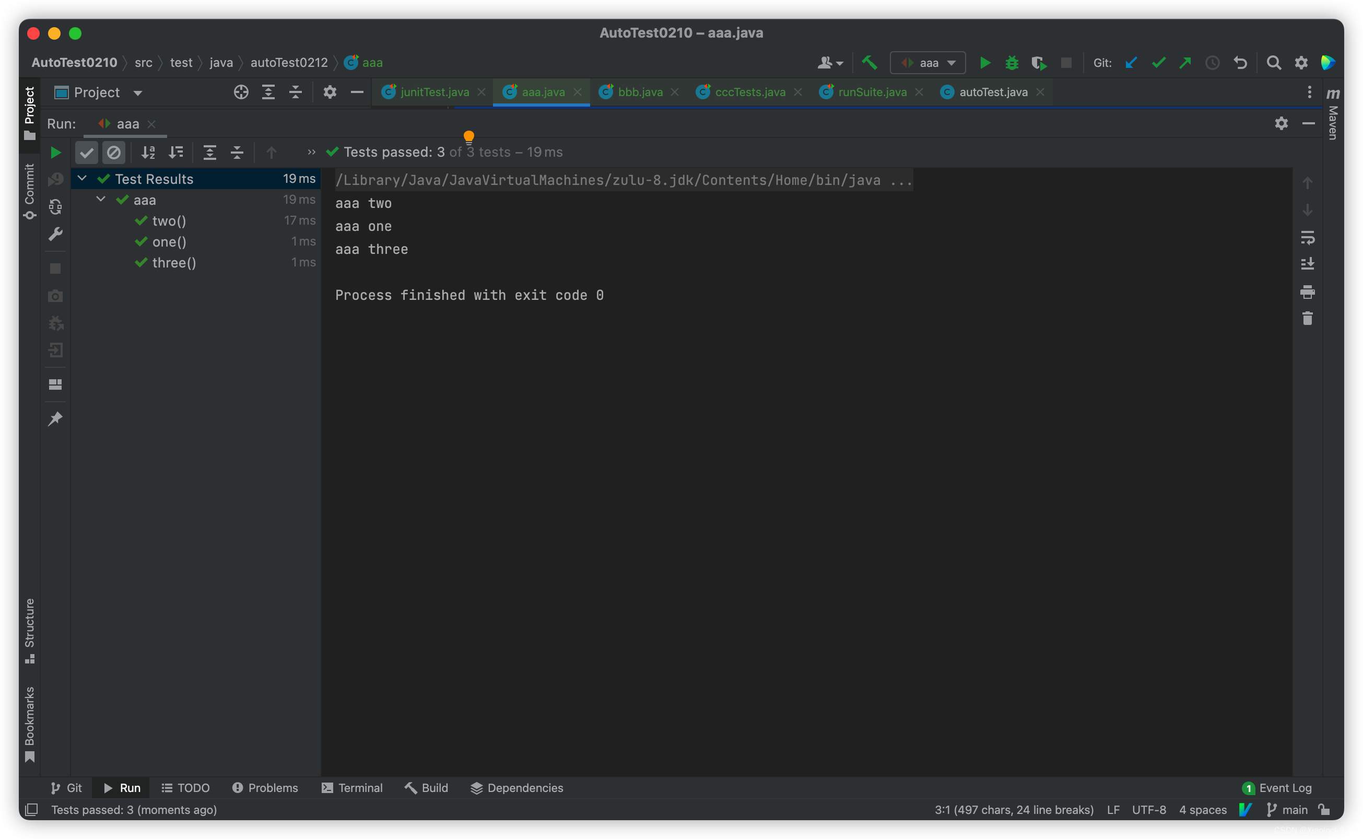The image size is (1363, 839).
Task: Open Search Everywhere with the magnifier icon
Action: point(1274,63)
